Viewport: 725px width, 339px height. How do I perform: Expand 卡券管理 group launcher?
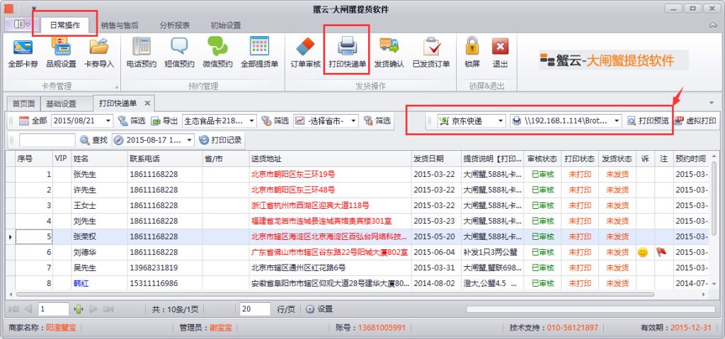(116, 87)
